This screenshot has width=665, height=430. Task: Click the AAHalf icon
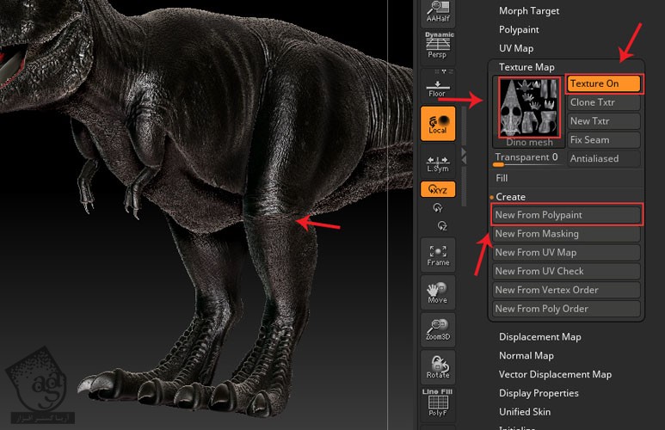pos(438,11)
